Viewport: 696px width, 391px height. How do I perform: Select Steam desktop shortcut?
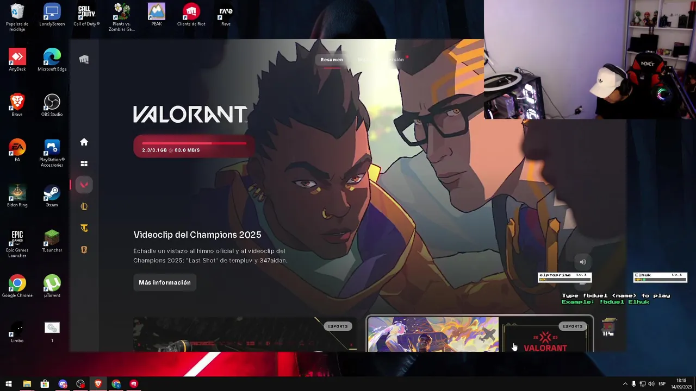52,196
